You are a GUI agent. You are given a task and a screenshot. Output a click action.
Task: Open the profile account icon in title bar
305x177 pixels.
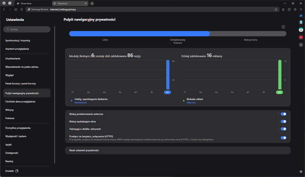[4, 3]
